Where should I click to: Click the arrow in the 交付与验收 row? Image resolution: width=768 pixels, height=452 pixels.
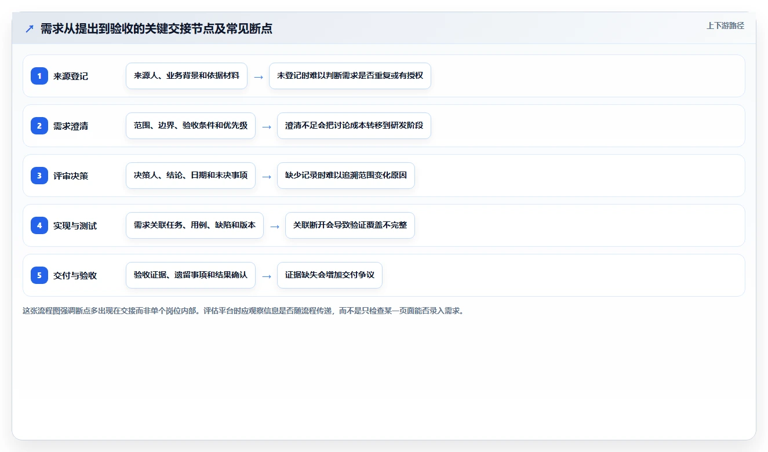pyautogui.click(x=267, y=276)
